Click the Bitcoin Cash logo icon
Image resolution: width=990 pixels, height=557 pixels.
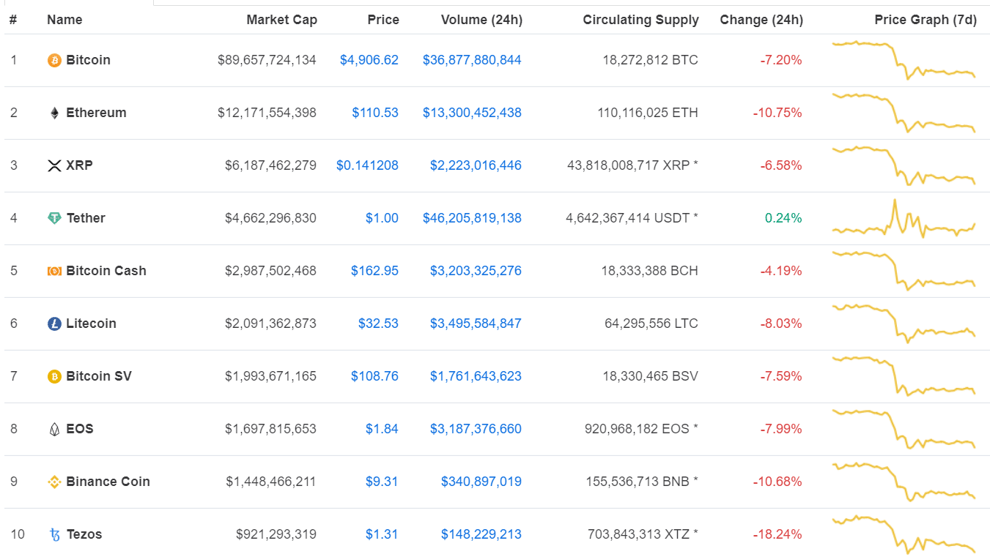pos(54,271)
